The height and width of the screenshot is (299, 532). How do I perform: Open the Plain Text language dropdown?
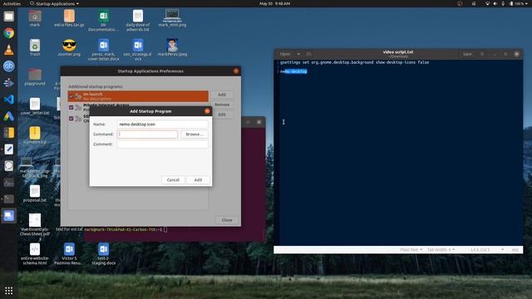411,249
